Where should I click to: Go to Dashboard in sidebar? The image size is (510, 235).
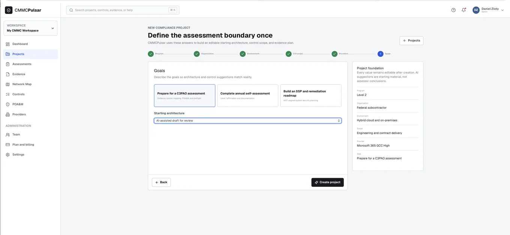[x=30, y=44]
